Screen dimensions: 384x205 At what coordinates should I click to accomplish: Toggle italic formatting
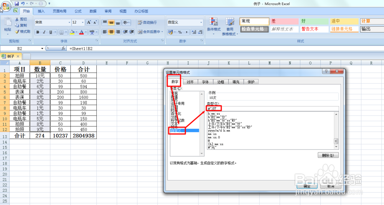44,32
